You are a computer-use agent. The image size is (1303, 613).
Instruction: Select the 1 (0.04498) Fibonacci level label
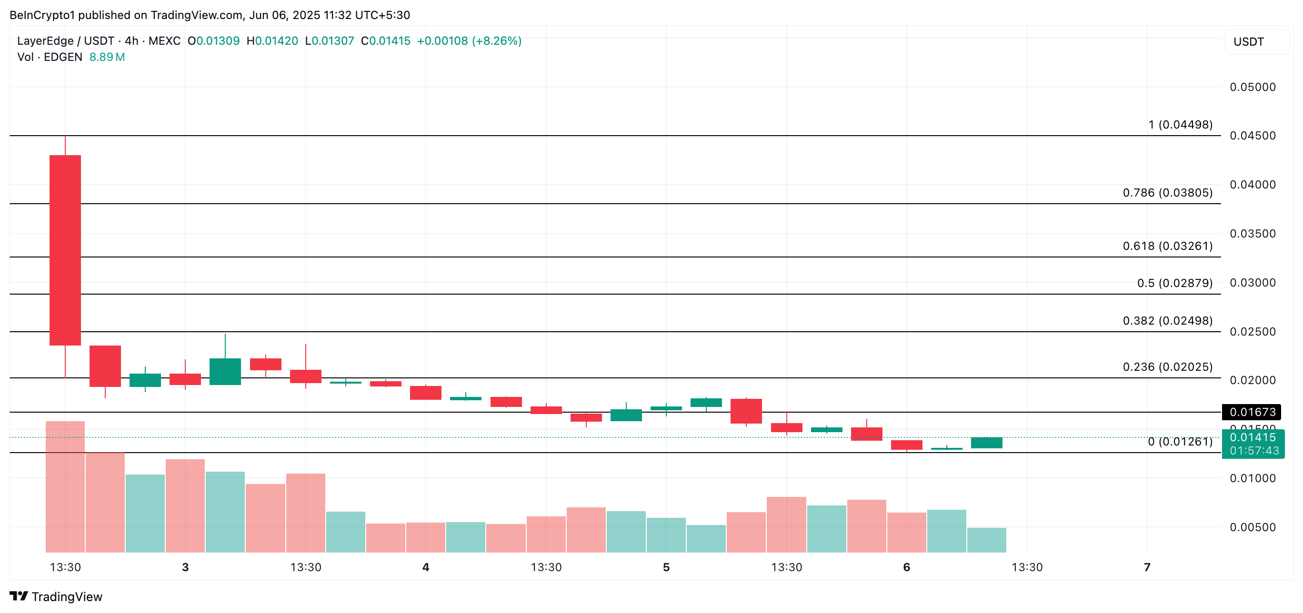1180,125
